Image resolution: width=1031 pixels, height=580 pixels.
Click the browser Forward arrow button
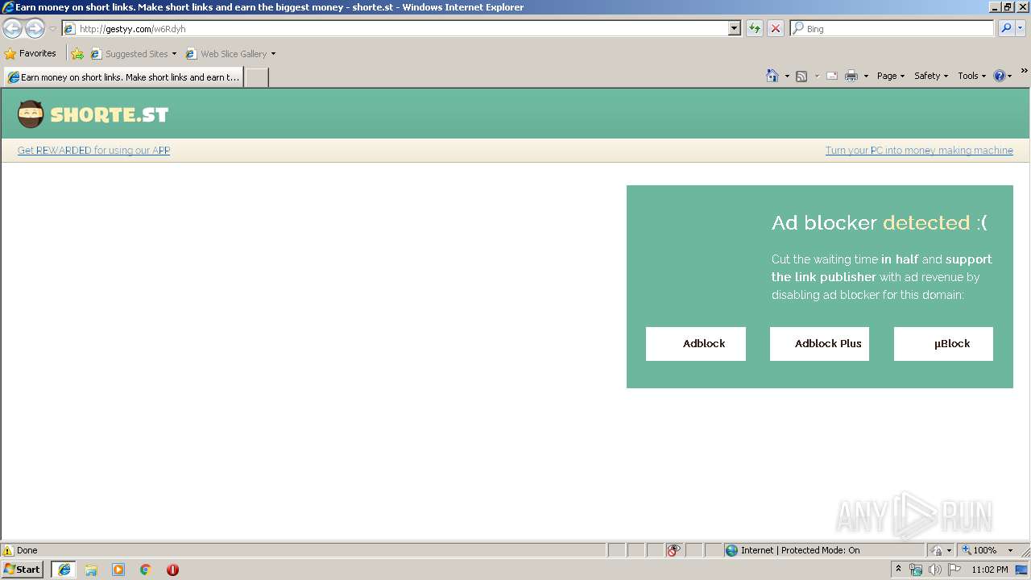coord(35,29)
